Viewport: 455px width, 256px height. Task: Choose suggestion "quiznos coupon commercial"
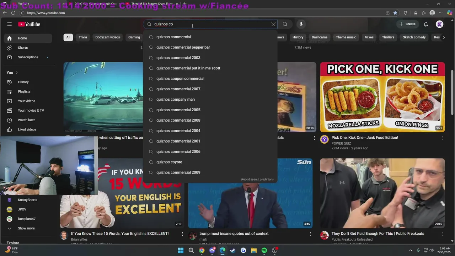click(210, 79)
